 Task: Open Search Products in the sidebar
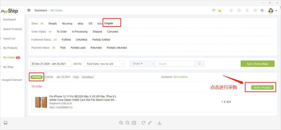click(12, 29)
